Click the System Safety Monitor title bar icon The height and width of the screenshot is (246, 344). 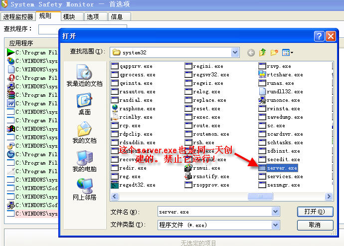point(4,4)
